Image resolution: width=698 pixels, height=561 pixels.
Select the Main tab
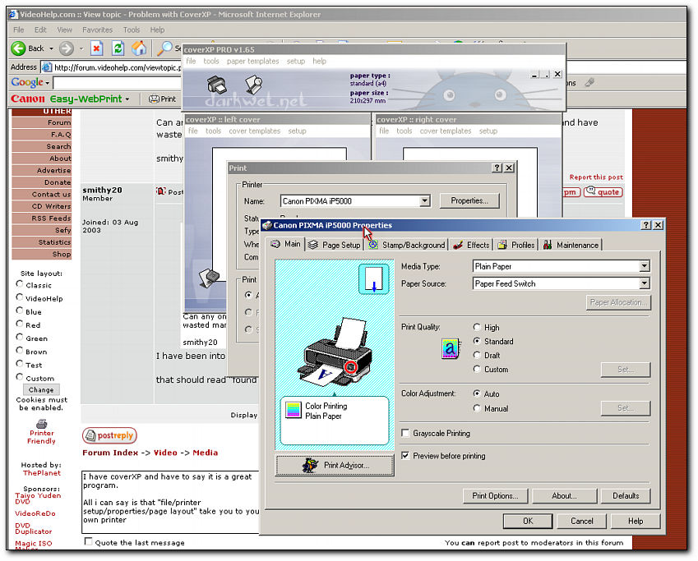(x=286, y=244)
